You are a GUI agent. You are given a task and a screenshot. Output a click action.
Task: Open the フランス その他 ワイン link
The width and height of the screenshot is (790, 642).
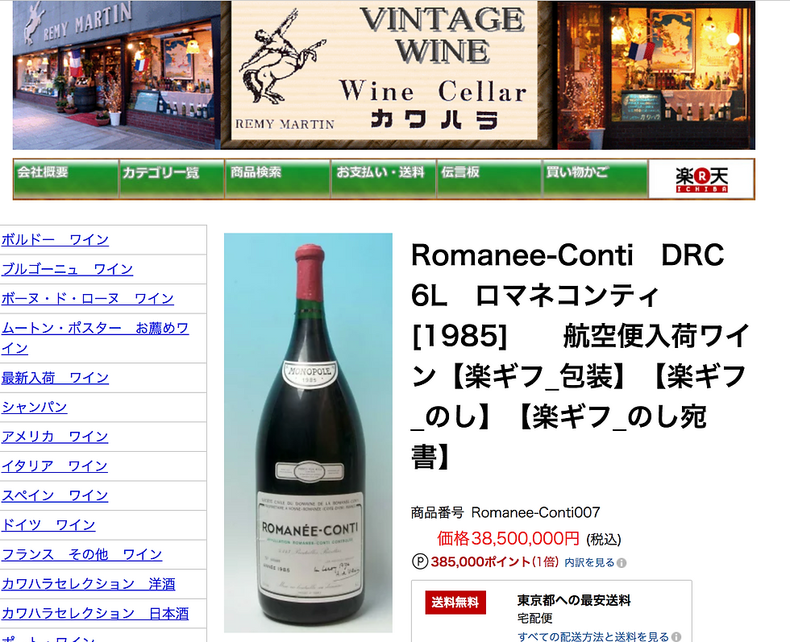coord(81,554)
